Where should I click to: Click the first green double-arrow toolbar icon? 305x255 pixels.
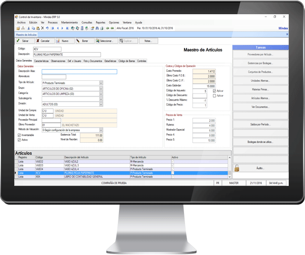[x=108, y=28]
